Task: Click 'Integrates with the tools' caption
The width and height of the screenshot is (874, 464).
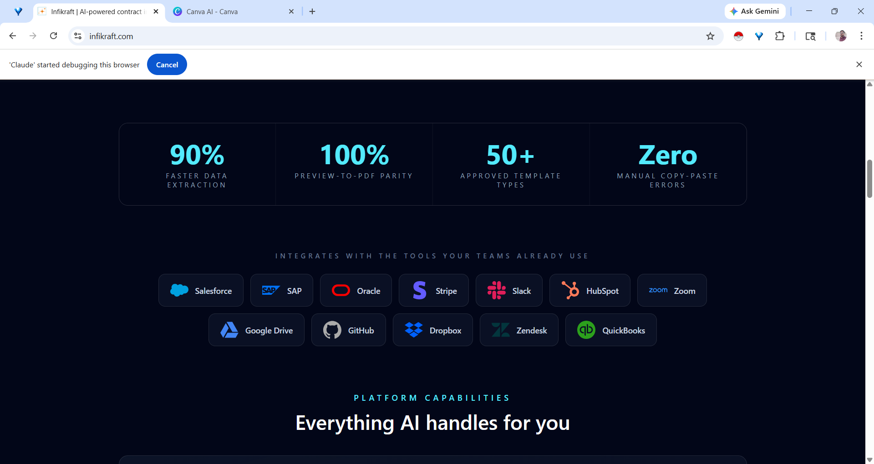Action: pos(432,256)
